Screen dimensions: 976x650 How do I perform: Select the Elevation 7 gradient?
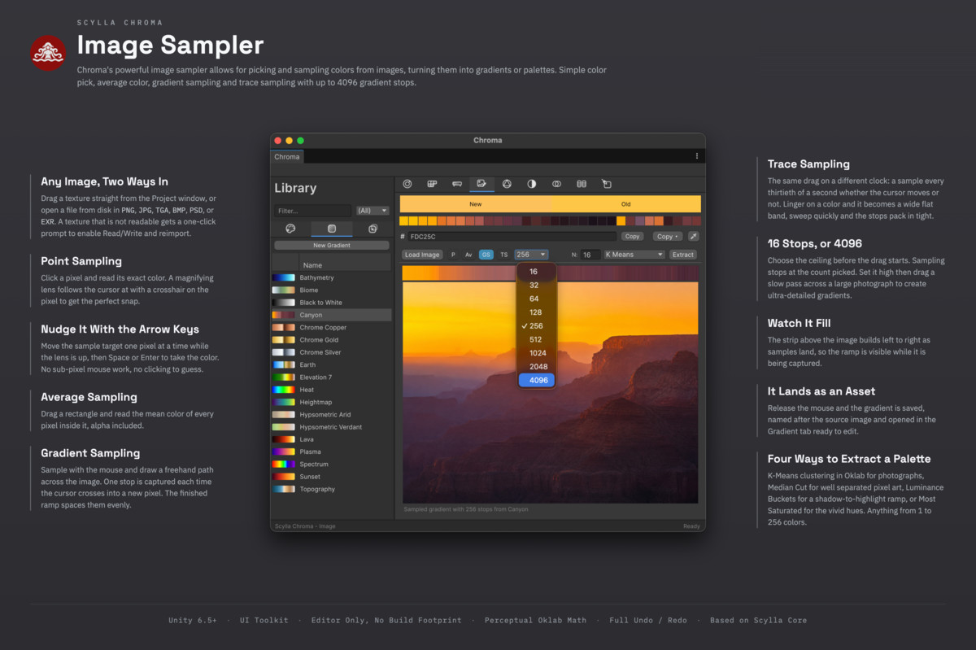tap(332, 377)
